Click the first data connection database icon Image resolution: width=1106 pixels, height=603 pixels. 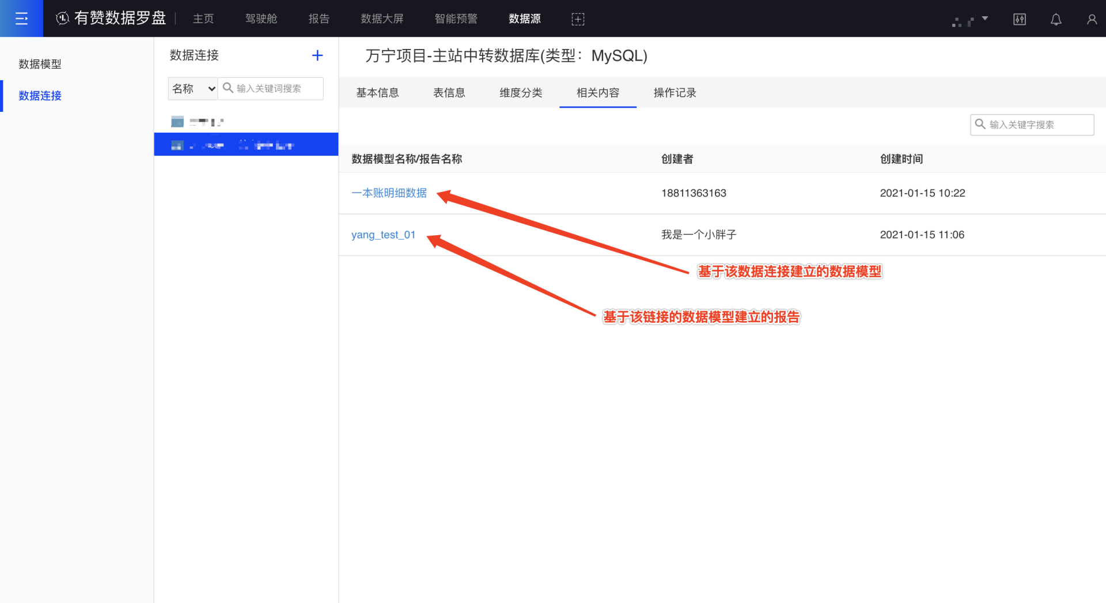click(177, 122)
